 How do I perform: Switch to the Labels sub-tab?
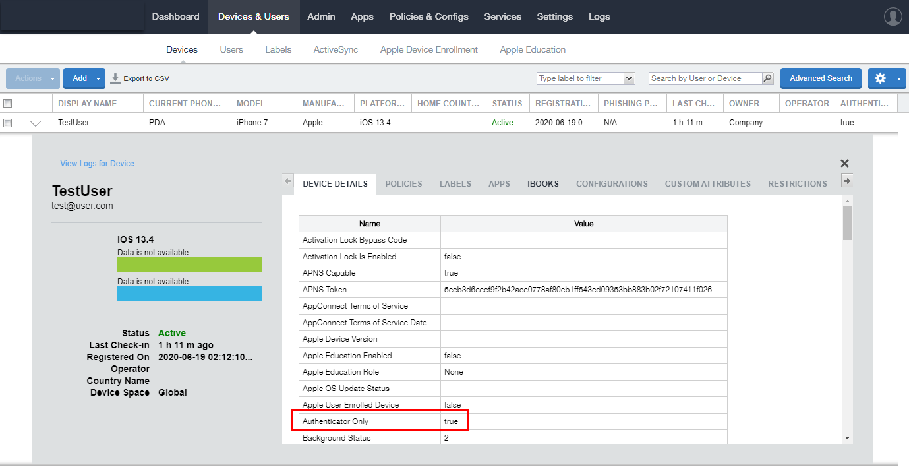(x=278, y=49)
